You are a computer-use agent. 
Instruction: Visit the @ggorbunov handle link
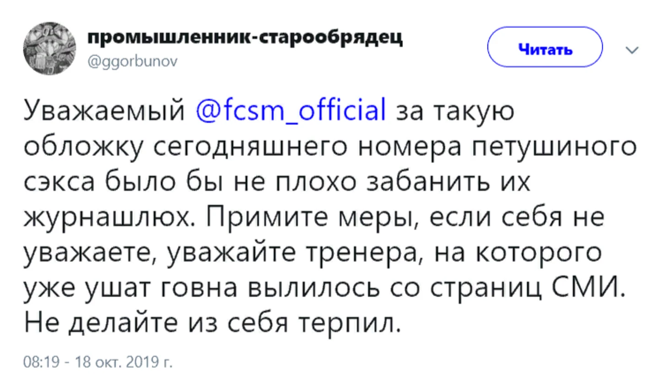coord(132,61)
